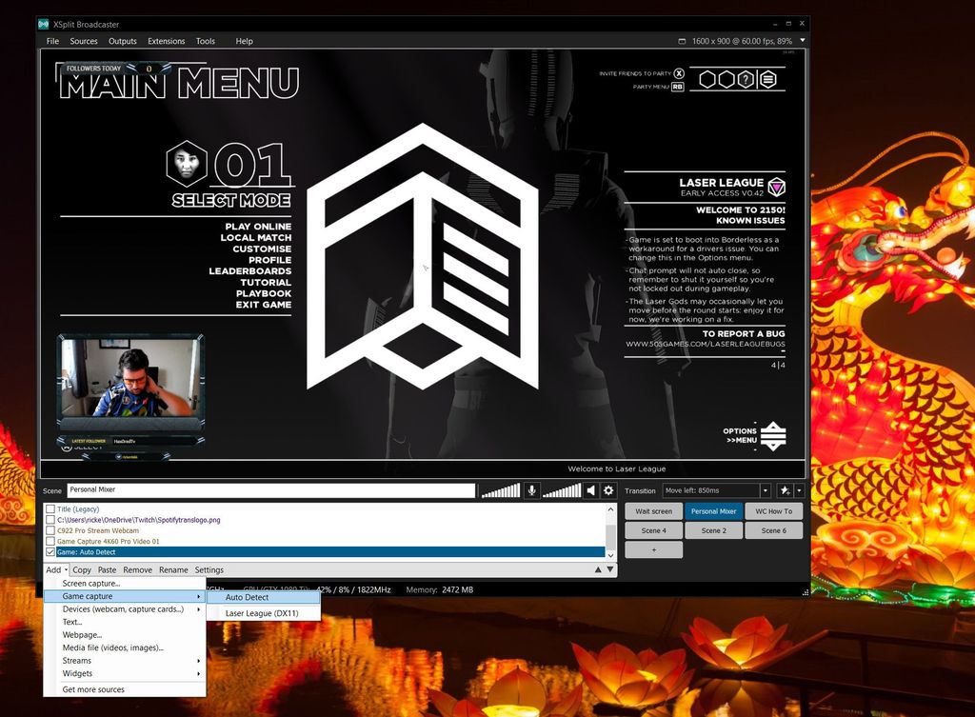Viewport: 975px width, 717px height.
Task: Click the move-source-up arrow below the source list
Action: [600, 569]
